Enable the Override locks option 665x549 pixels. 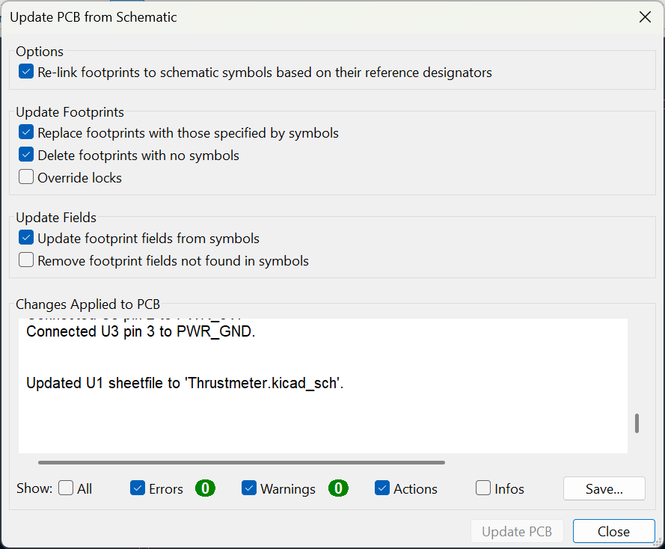(x=26, y=178)
